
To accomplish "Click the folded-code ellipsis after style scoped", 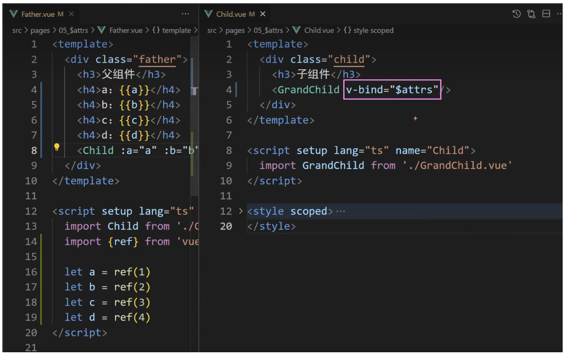I will (x=340, y=212).
